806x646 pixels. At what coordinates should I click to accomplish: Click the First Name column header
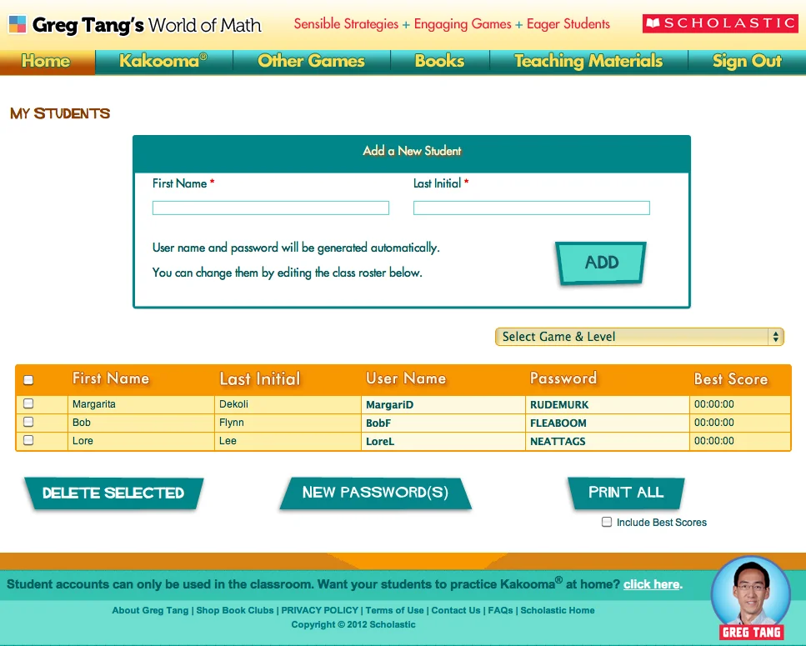(111, 378)
